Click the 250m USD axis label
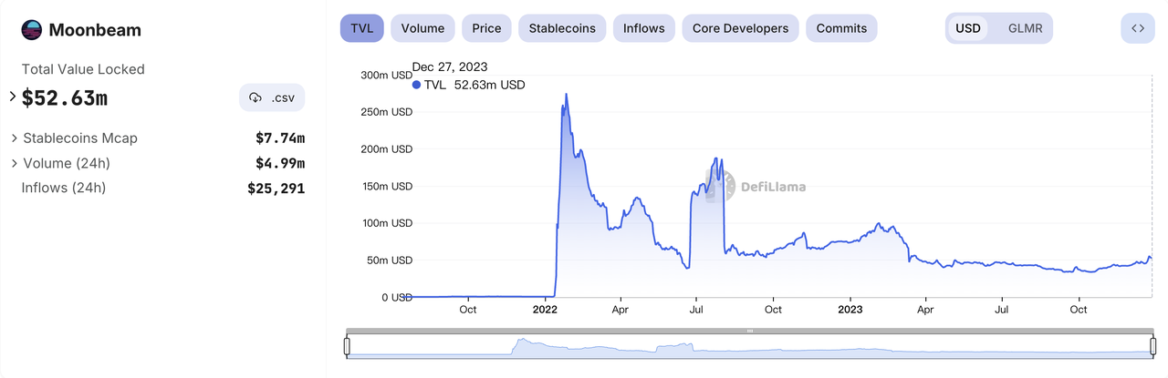 (x=386, y=112)
